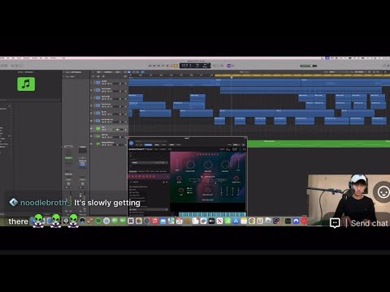Click the green music note library icon
This screenshot has height=292, width=390.
pos(26,84)
